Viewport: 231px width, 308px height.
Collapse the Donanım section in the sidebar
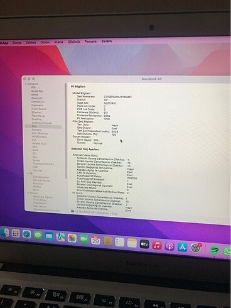(x=26, y=84)
